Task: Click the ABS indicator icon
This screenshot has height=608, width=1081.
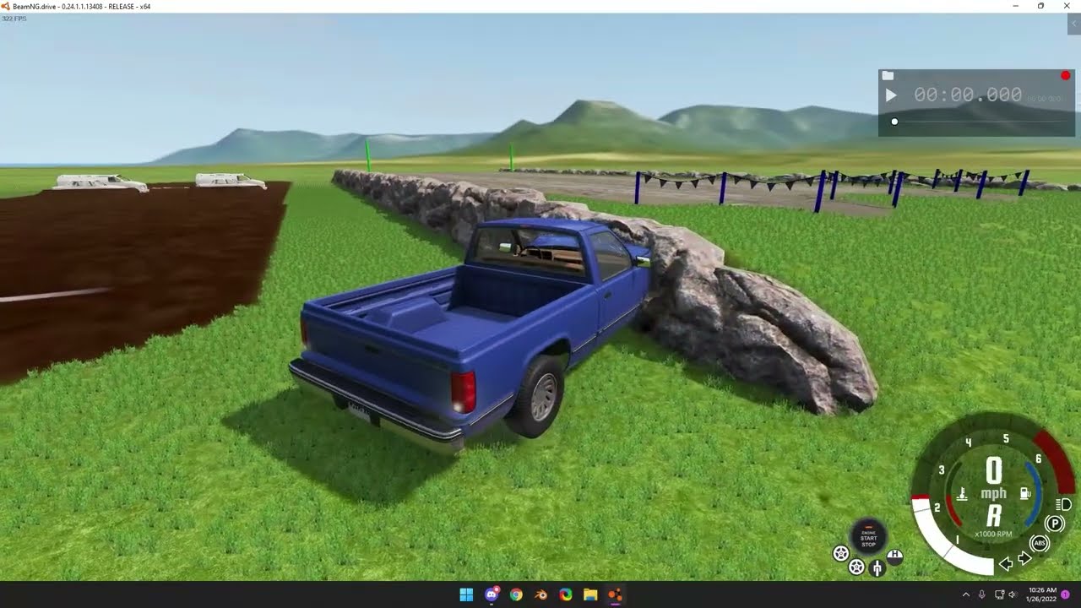Action: pyautogui.click(x=1040, y=543)
